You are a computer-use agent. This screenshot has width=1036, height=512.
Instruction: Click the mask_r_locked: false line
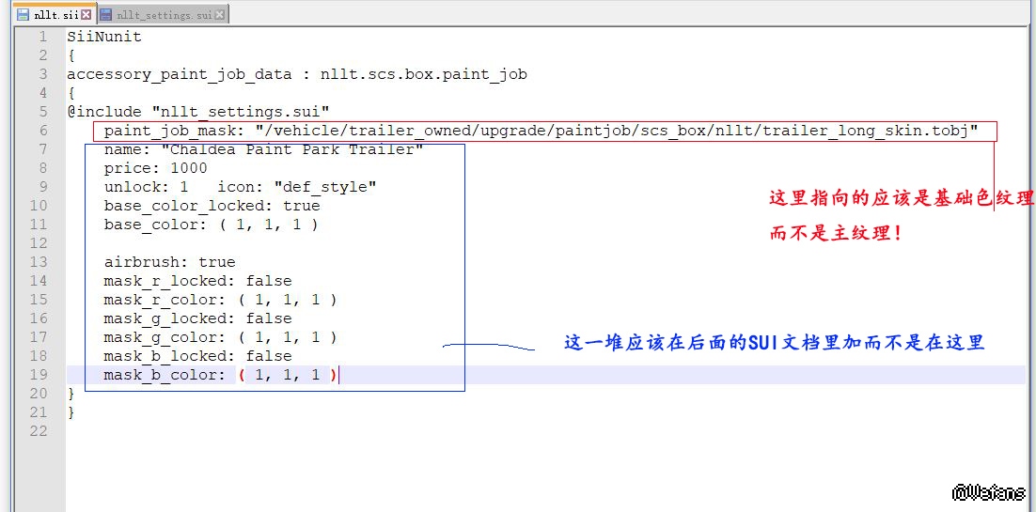(x=197, y=281)
